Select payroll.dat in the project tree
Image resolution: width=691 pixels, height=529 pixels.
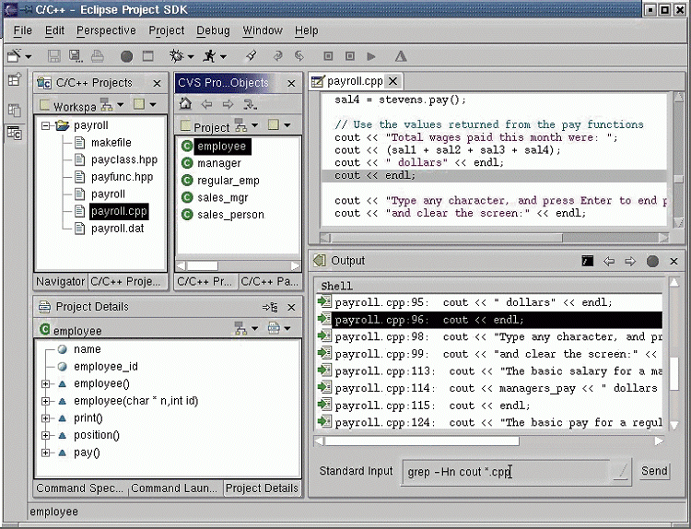tap(118, 229)
